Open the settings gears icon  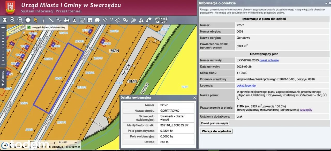126,20
